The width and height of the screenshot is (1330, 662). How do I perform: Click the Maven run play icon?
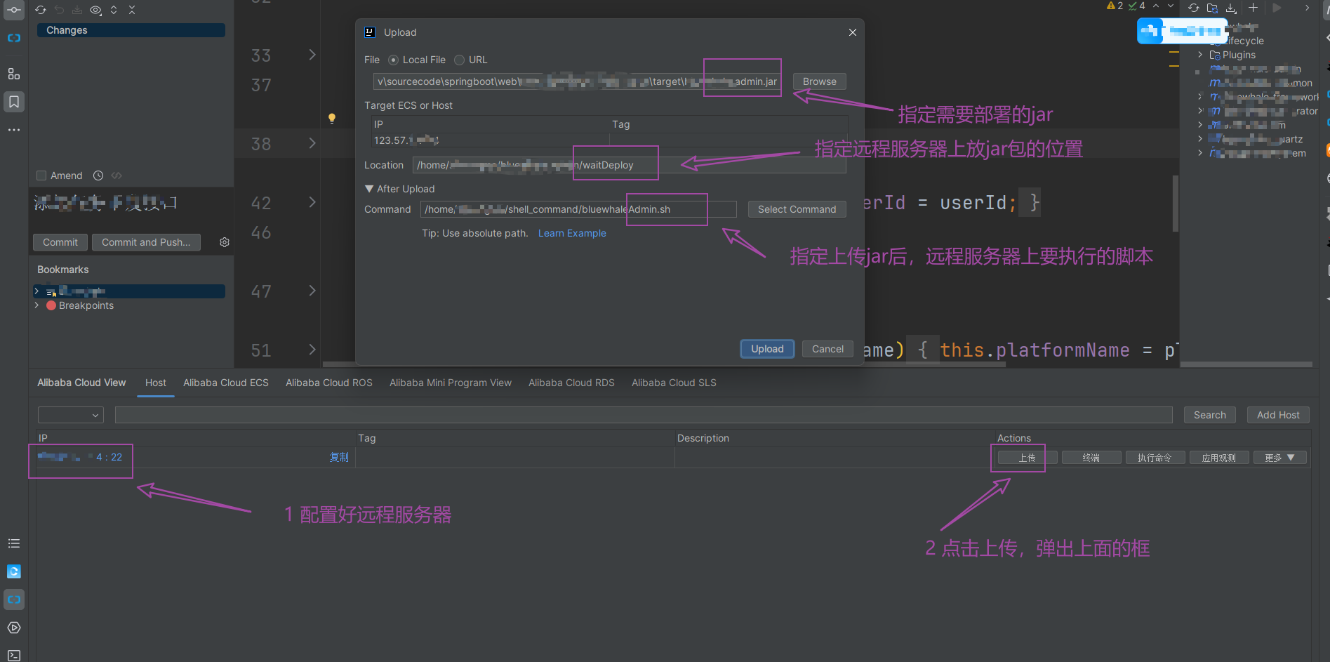pos(1277,8)
